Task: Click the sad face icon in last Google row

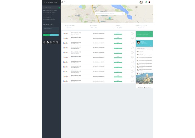Action: pyautogui.click(x=132, y=81)
